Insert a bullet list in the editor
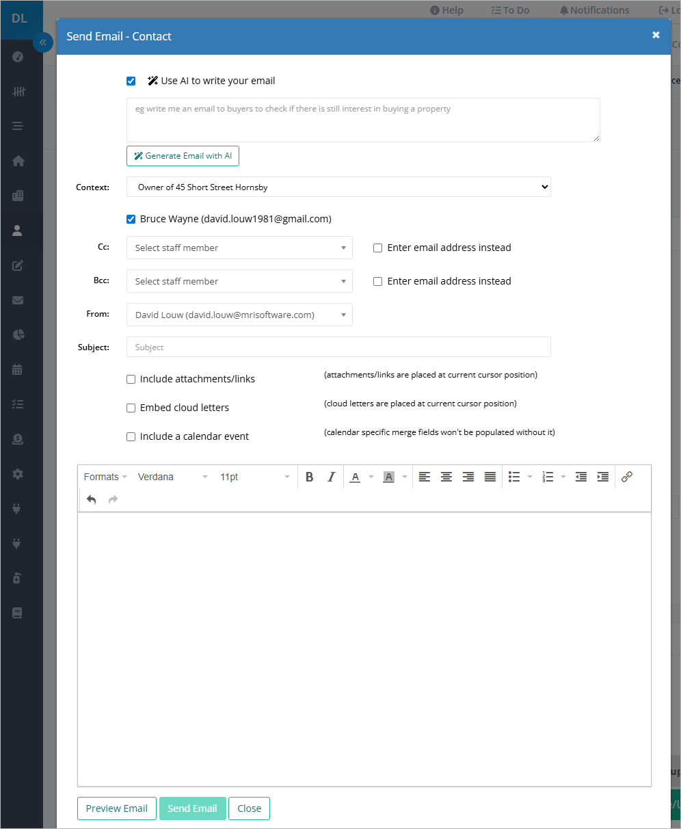 (x=515, y=477)
